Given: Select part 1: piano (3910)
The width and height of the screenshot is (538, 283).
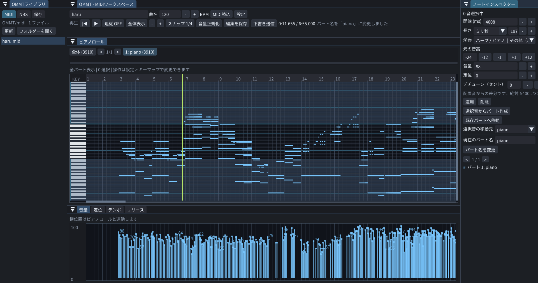Looking at the screenshot, I should 140,52.
